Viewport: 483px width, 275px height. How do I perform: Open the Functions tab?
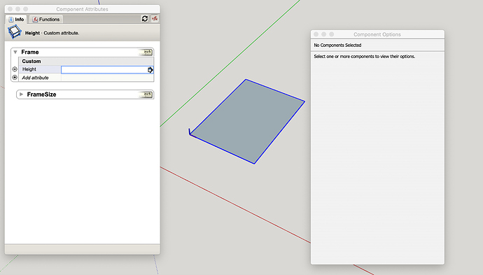point(46,19)
